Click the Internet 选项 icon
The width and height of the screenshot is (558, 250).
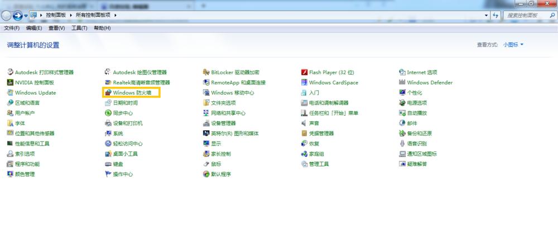(x=402, y=72)
